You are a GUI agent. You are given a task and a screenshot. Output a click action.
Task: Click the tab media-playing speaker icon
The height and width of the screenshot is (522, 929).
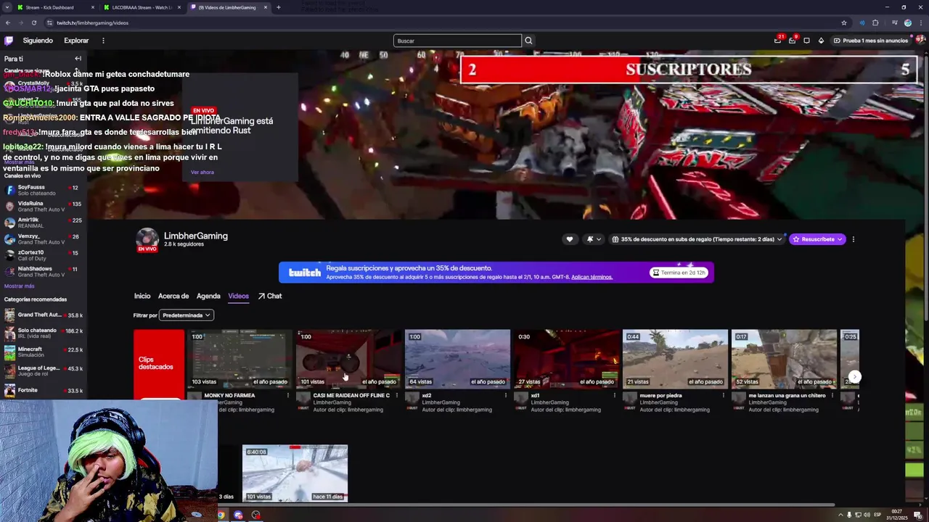pos(862,22)
